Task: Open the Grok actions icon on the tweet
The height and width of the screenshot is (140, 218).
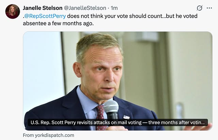Action: click(200, 8)
